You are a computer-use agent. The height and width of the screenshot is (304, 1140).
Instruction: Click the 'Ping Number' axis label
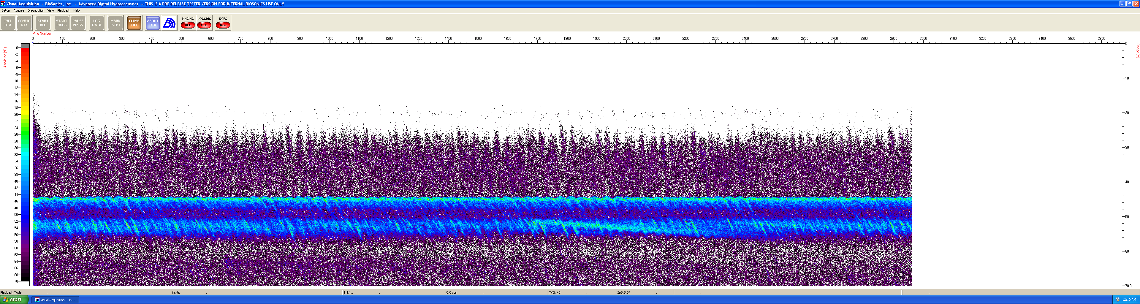pos(42,34)
